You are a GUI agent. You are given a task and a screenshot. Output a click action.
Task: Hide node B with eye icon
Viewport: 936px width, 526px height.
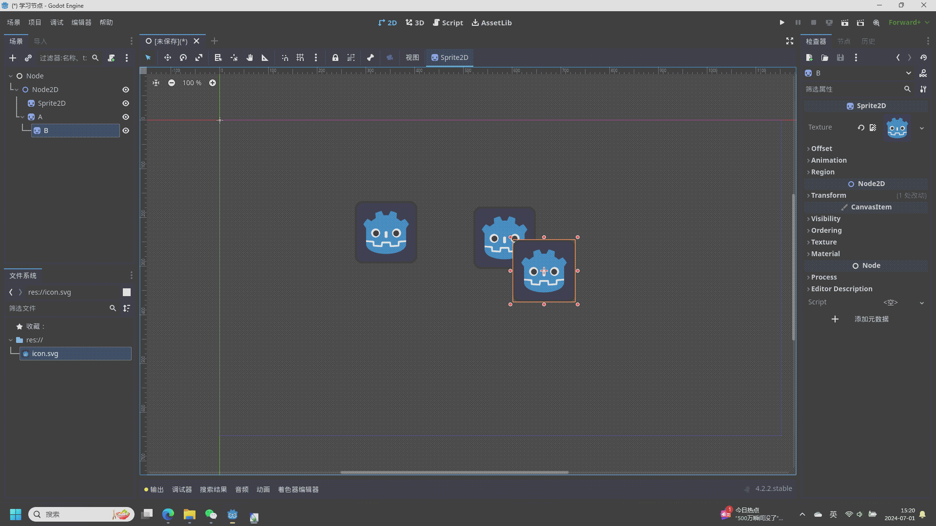[126, 131]
